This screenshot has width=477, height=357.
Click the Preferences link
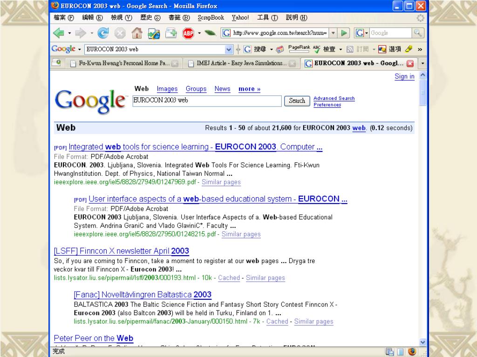tap(327, 105)
